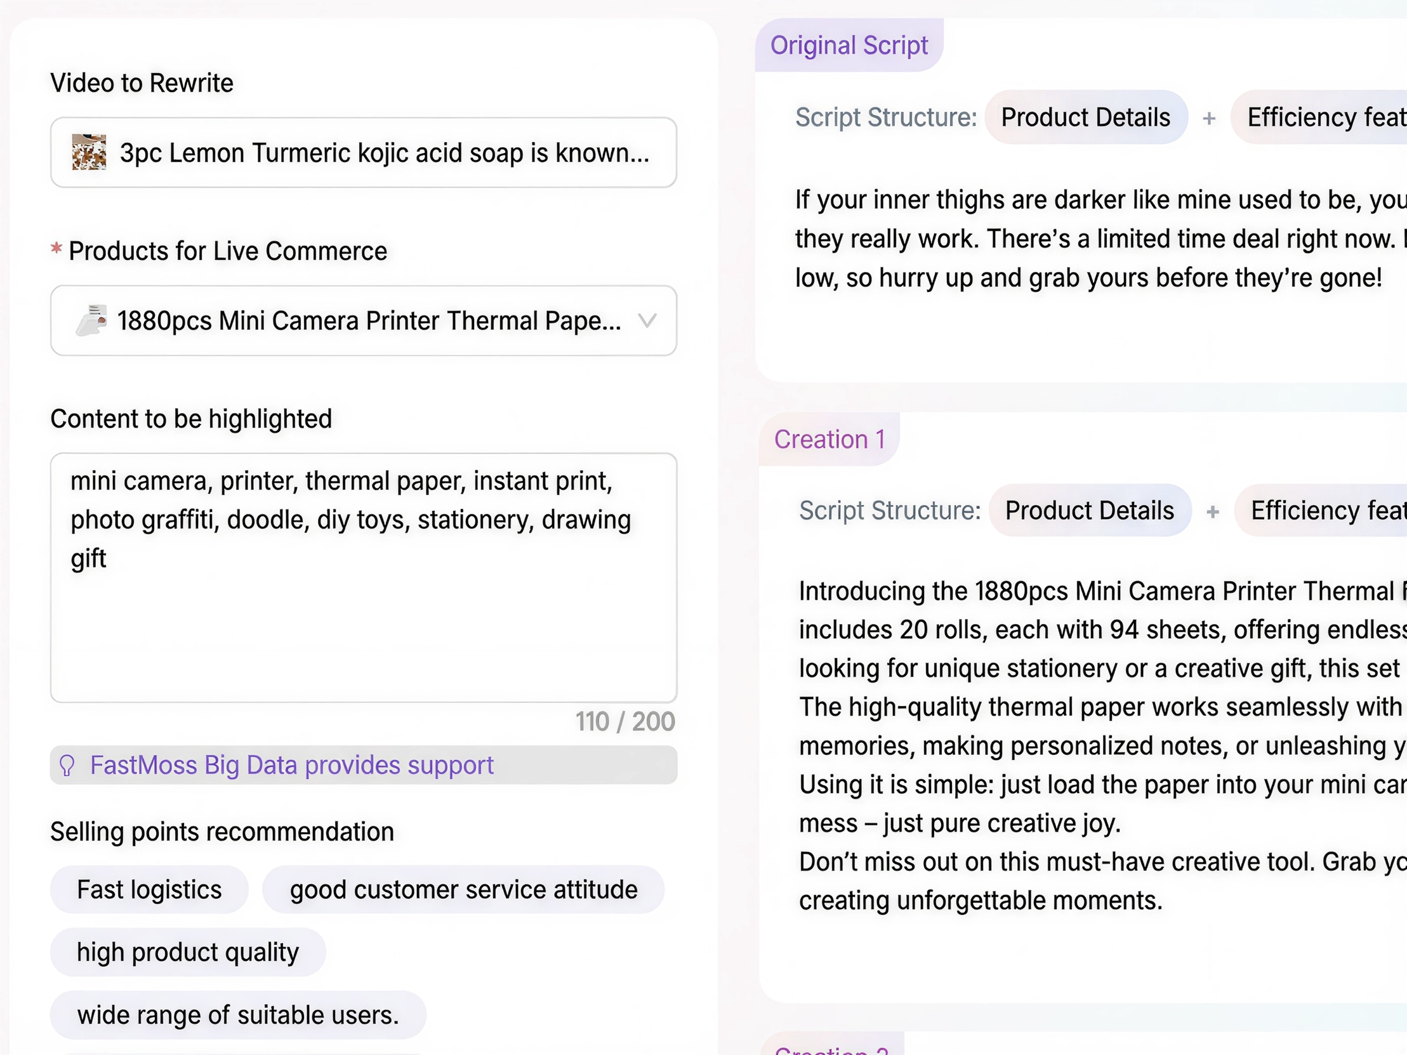
Task: Click Product Details tag in Creation 1
Action: pos(1089,511)
